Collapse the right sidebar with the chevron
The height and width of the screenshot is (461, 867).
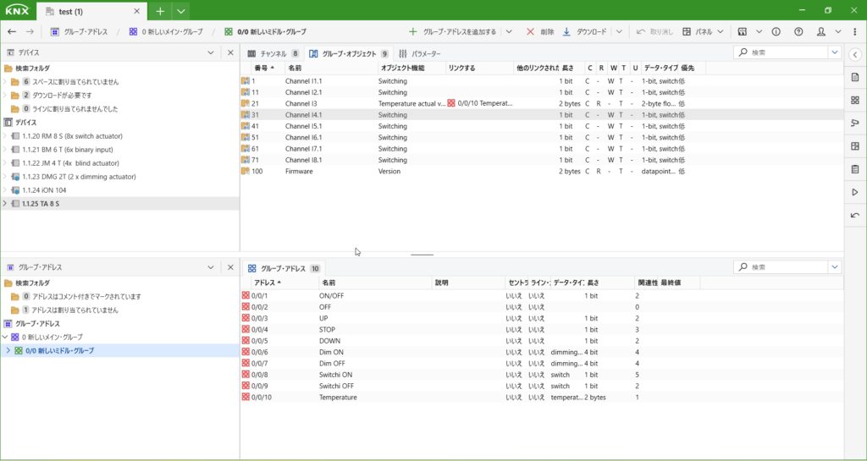point(855,55)
